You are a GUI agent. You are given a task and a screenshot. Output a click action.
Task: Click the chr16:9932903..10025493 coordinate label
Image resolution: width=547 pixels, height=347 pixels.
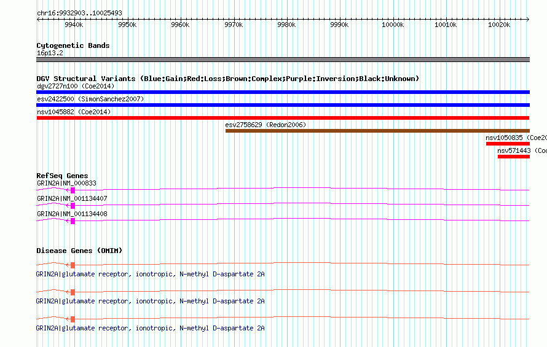coord(79,13)
